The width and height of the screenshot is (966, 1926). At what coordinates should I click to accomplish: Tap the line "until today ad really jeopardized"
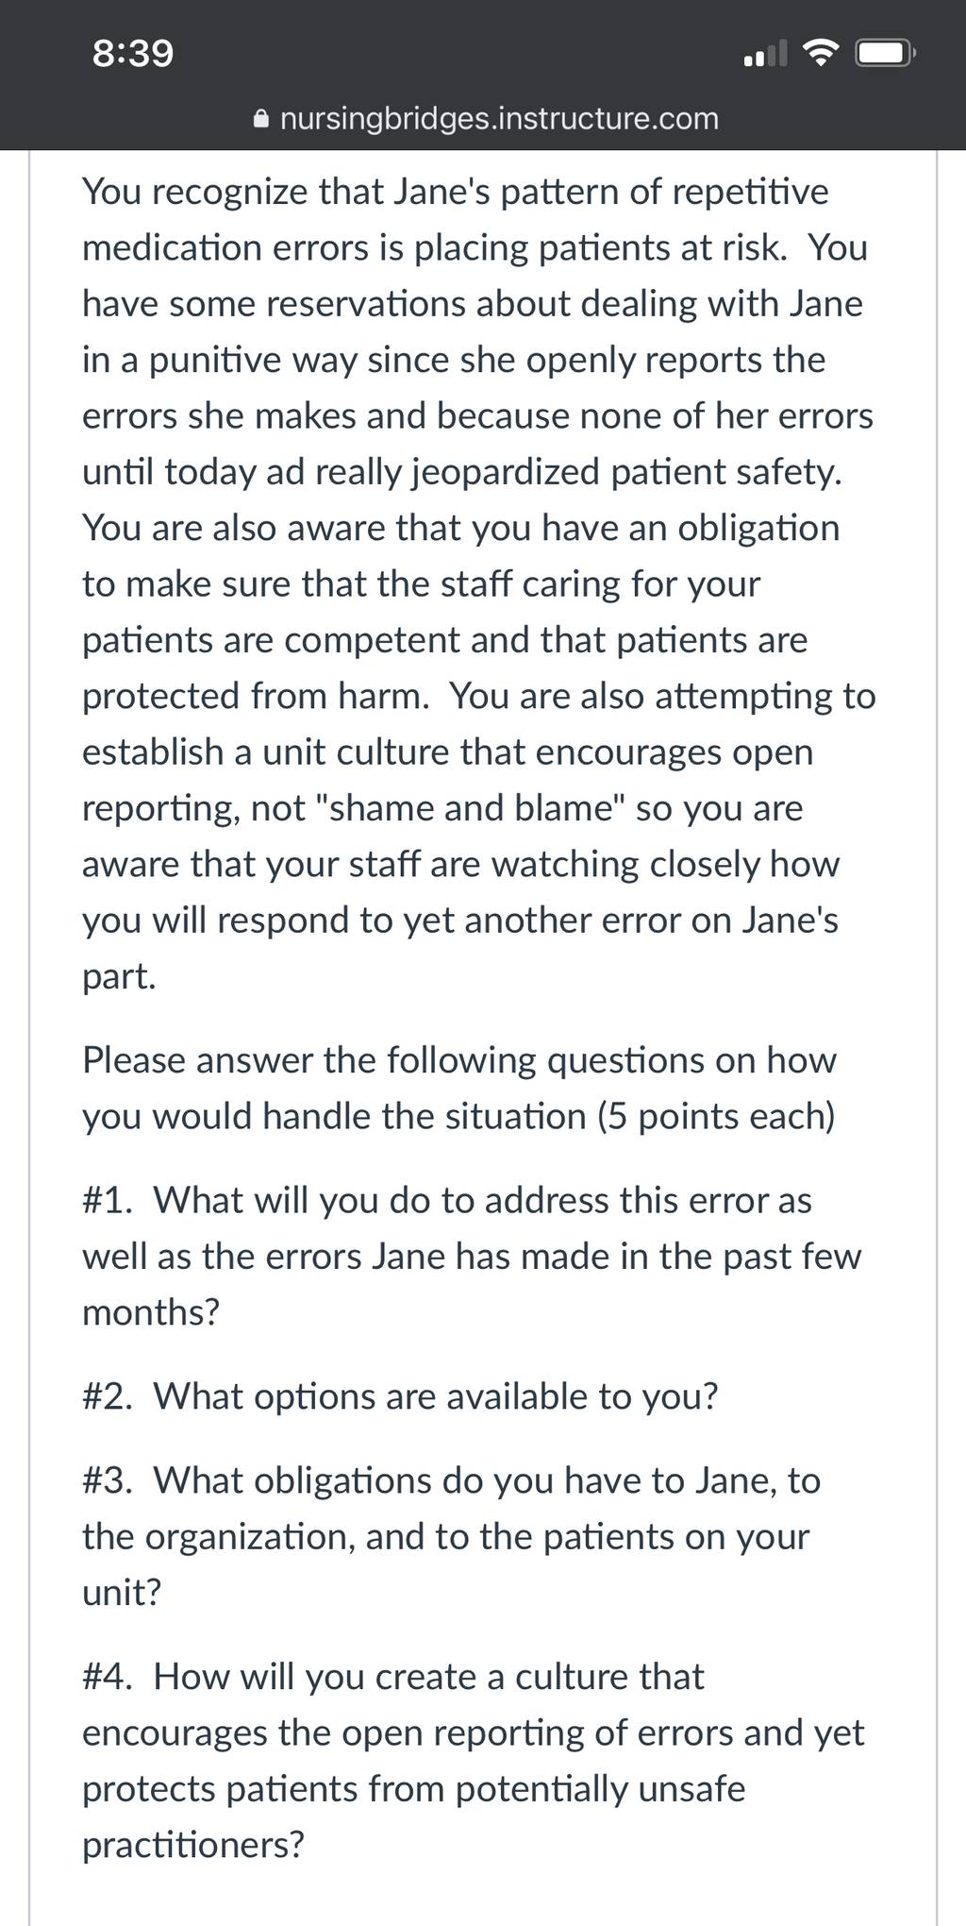pyautogui.click(x=462, y=472)
